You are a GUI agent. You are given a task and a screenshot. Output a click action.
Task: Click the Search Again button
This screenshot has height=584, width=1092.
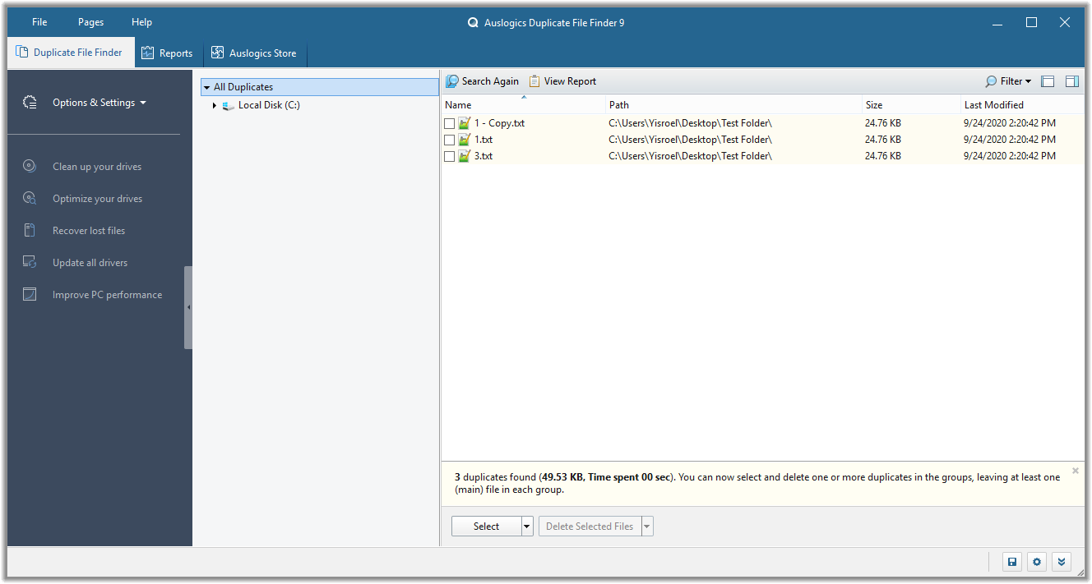point(483,81)
